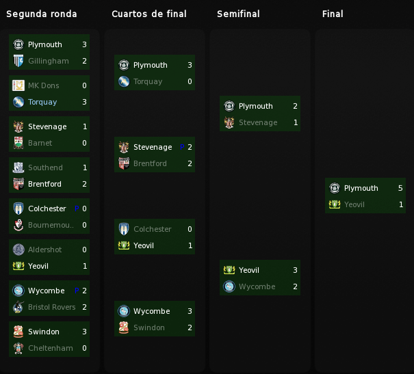The height and width of the screenshot is (374, 414).
Task: Click the Southend club badge
Action: (x=18, y=168)
